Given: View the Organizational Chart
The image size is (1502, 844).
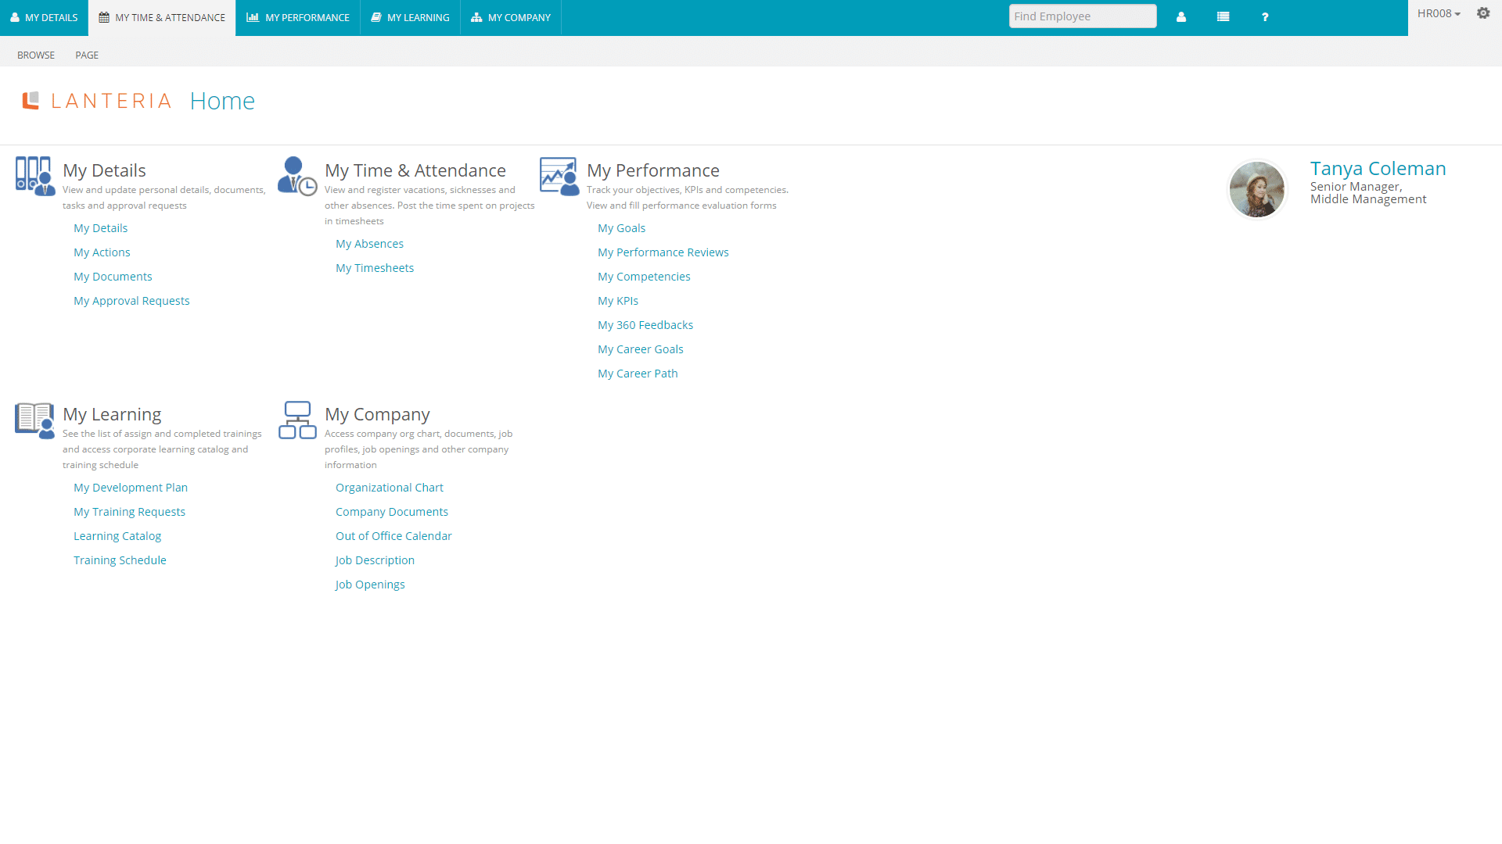Looking at the screenshot, I should click(390, 488).
